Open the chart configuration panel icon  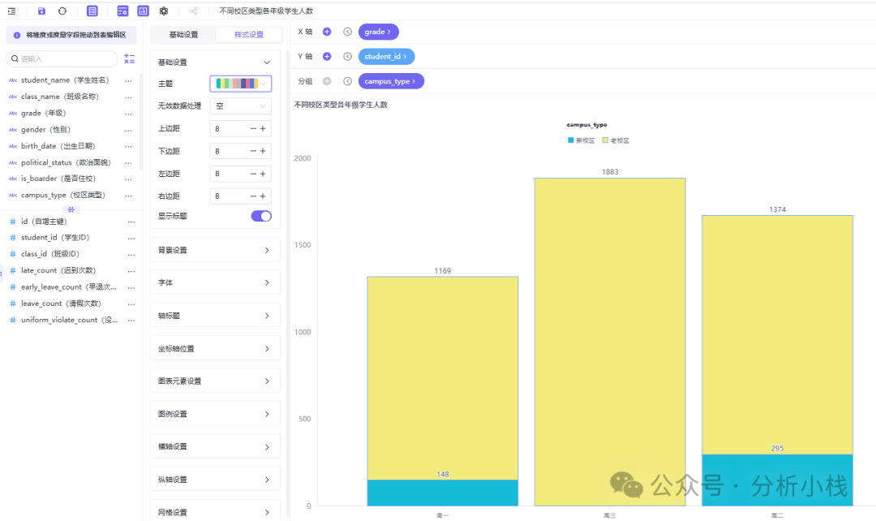point(122,11)
